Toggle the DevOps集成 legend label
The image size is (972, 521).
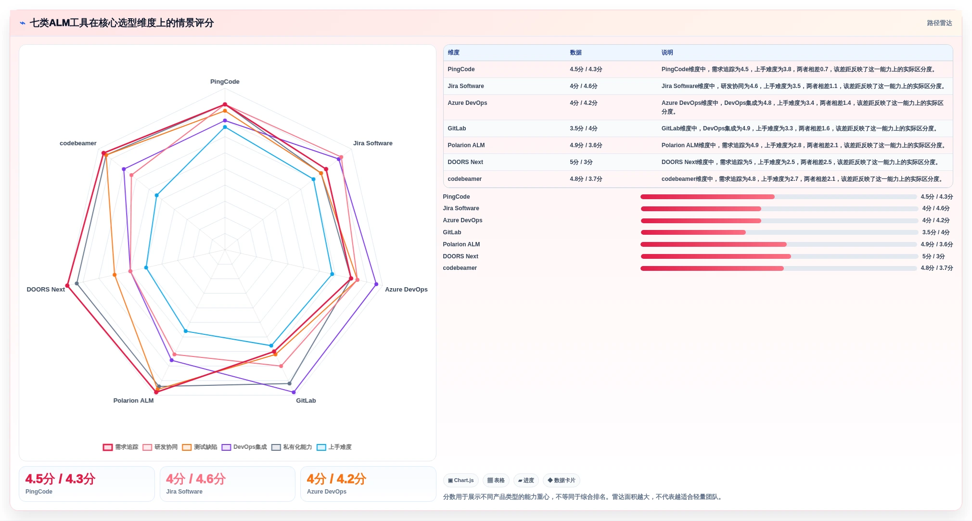click(x=250, y=447)
